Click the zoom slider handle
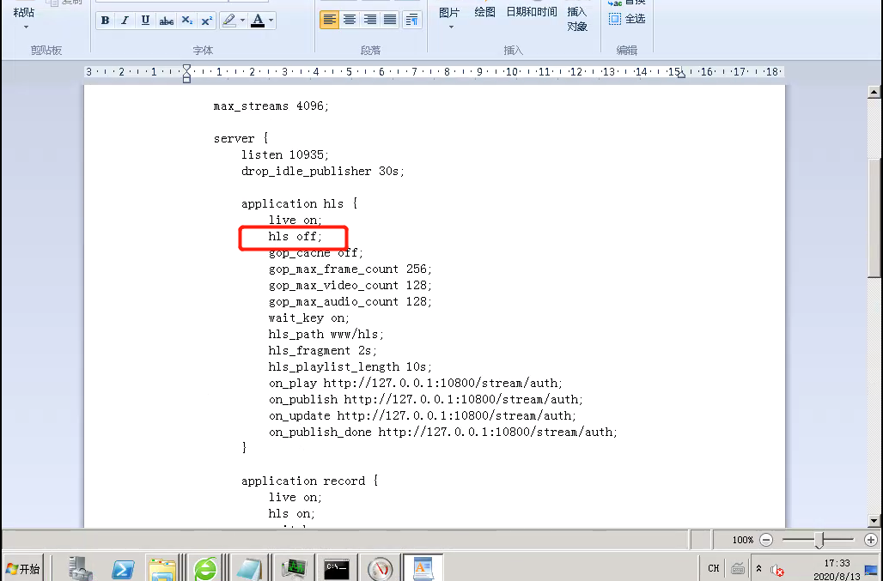The width and height of the screenshot is (883, 581). pyautogui.click(x=819, y=540)
